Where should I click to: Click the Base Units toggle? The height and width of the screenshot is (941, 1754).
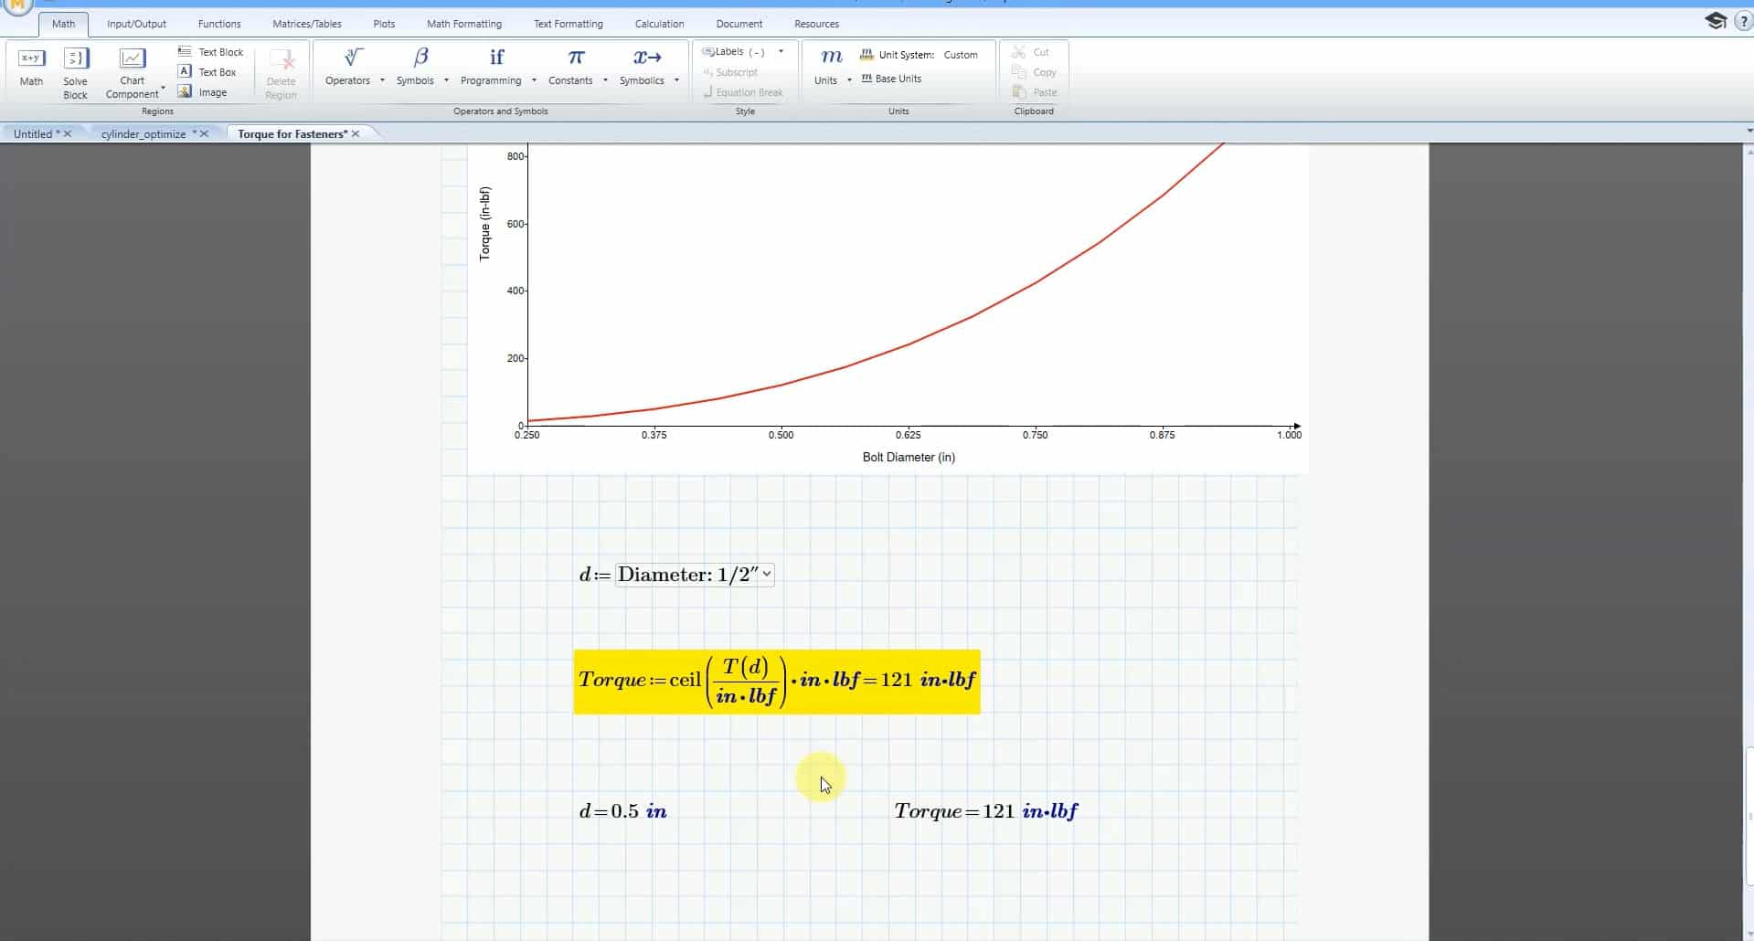pyautogui.click(x=891, y=79)
